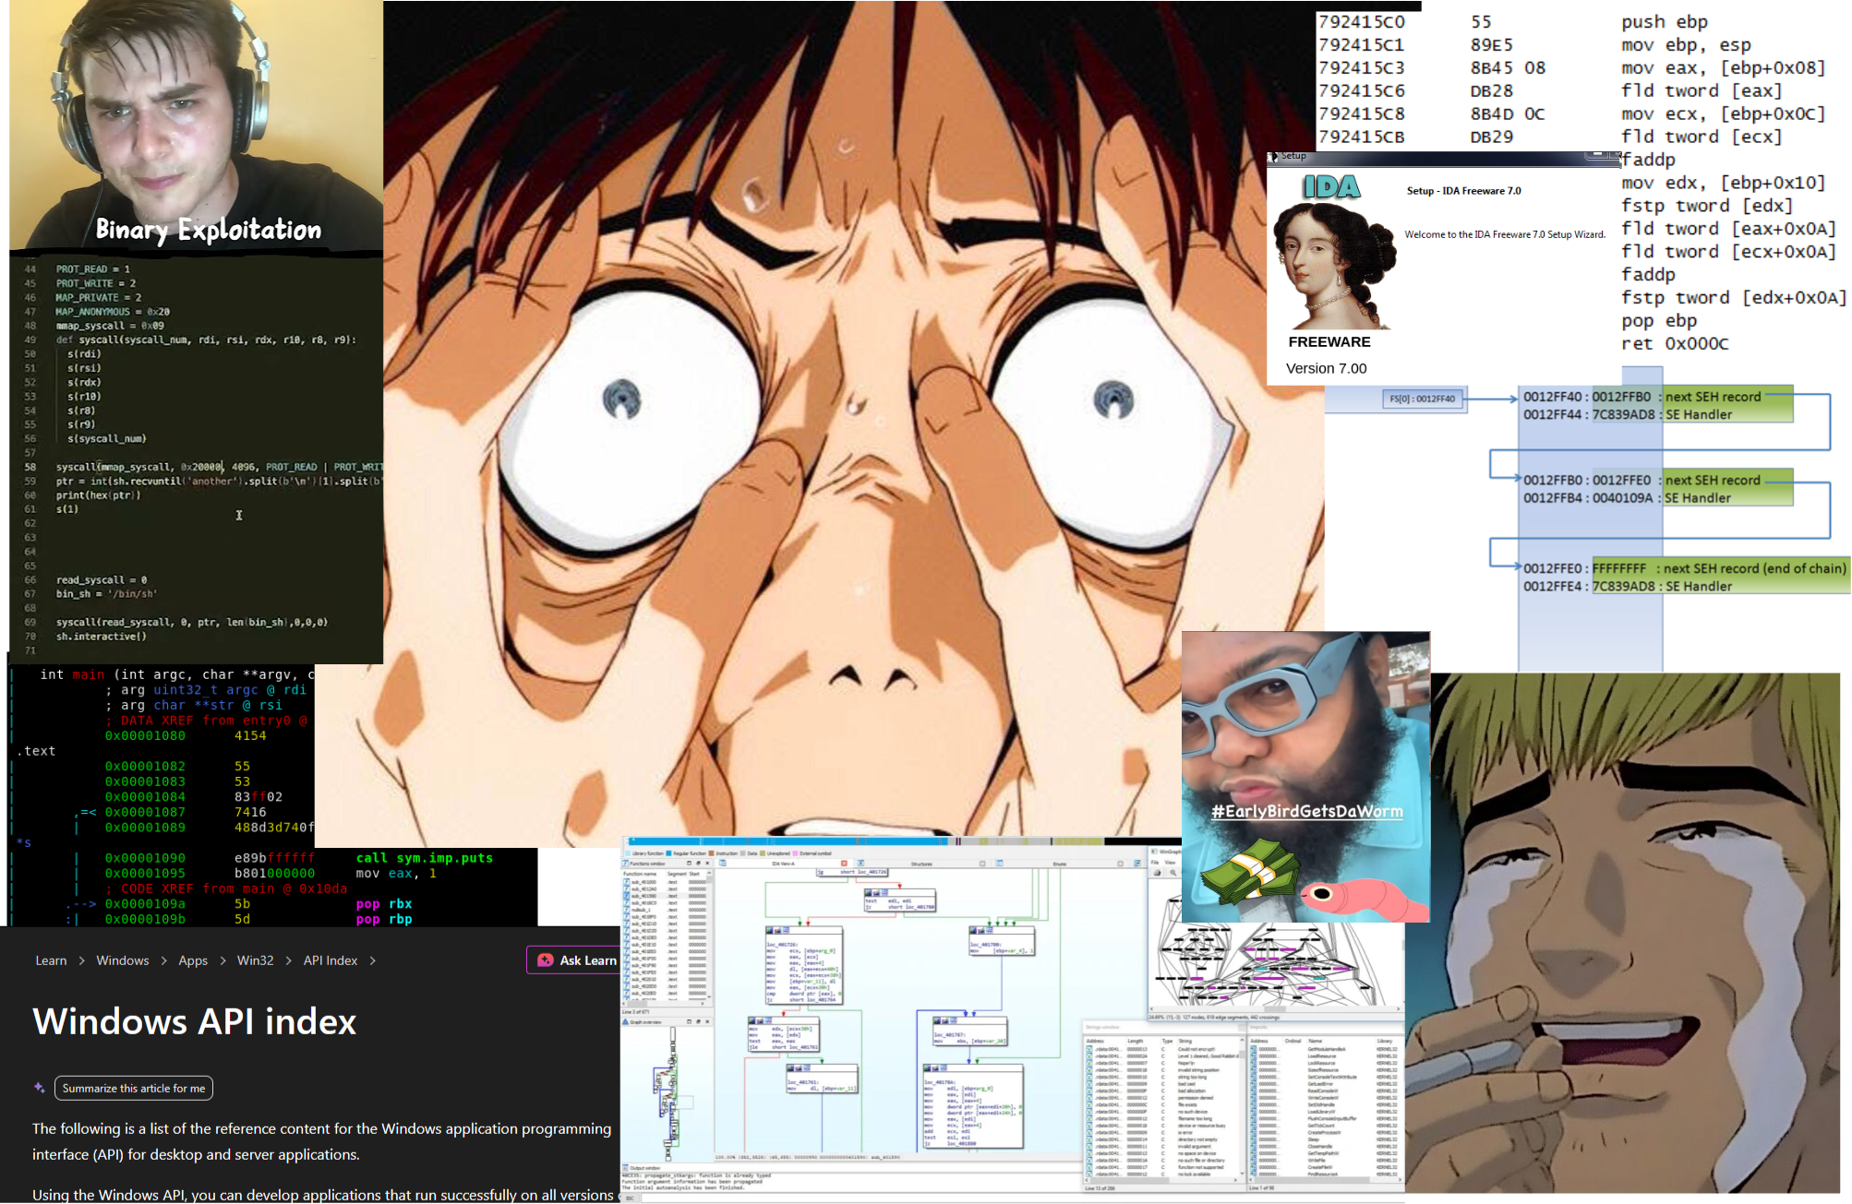Click the Functions window vertical scrollbar
The height and width of the screenshot is (1204, 1852).
[710, 936]
